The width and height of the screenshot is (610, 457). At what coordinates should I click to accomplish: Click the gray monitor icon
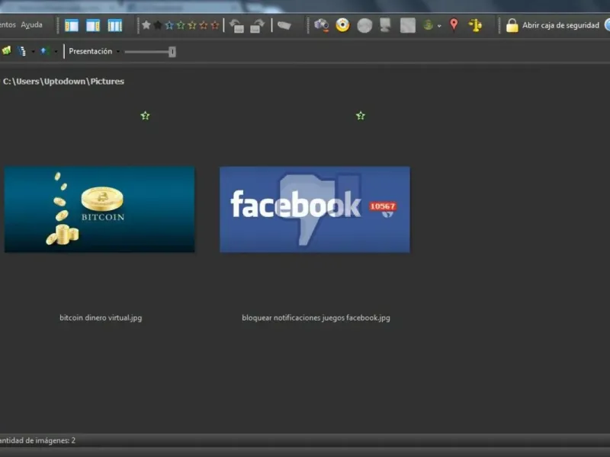pos(385,25)
